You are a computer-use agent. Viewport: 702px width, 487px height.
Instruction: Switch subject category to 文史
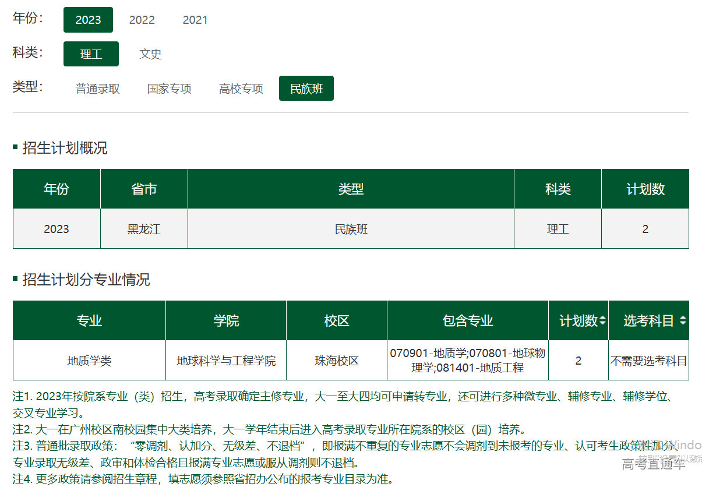tap(150, 54)
